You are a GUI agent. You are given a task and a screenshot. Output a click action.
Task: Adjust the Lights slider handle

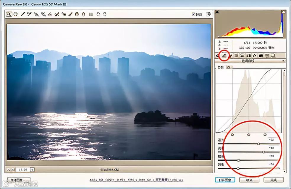pos(263,152)
